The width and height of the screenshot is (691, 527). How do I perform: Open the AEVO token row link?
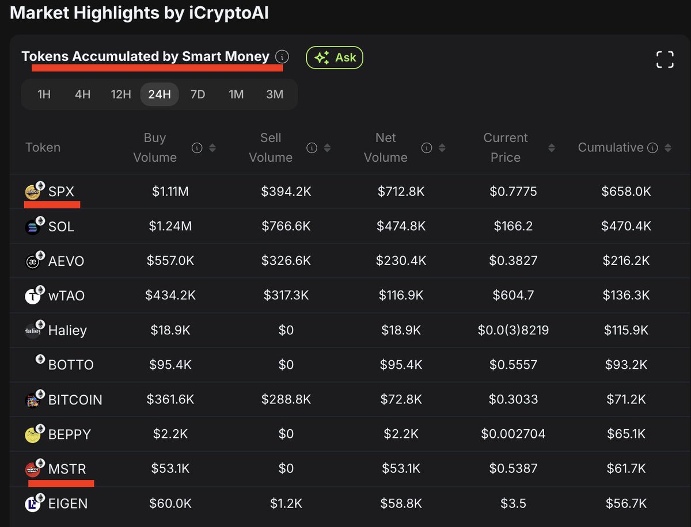pos(66,261)
